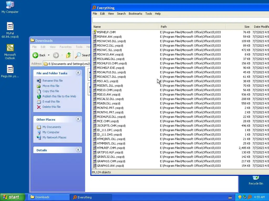Select MSOHELP.EXE.ysqcdj file icon
269x201 pixels.
point(95,68)
